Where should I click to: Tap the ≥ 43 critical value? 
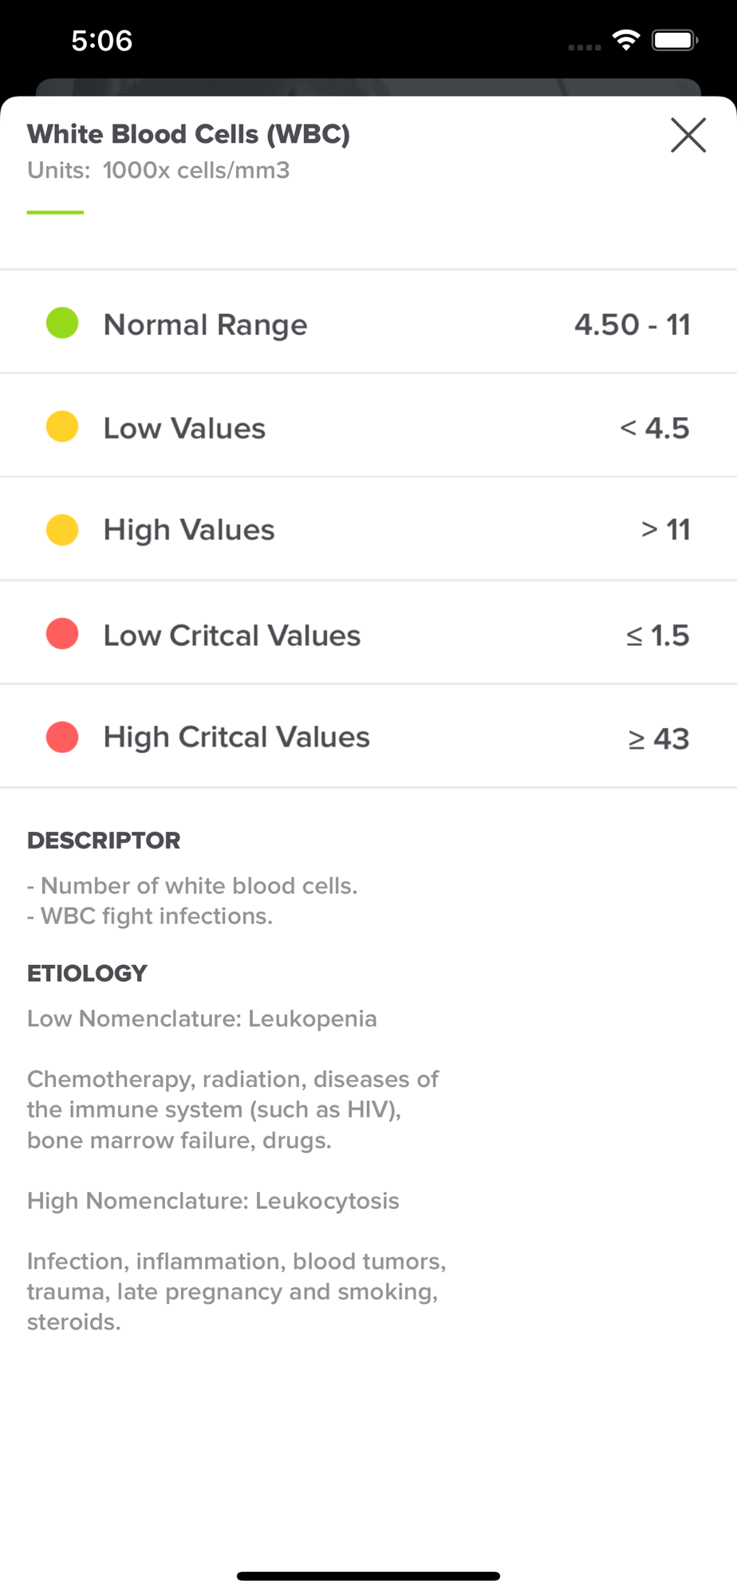coord(658,738)
